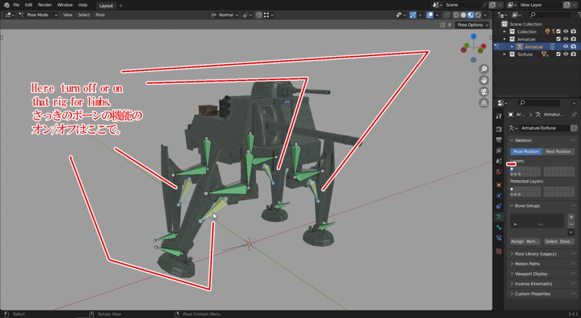This screenshot has height=318, width=581.
Task: Switch perspective/orthographic with the grid gizmo
Action: click(x=484, y=103)
